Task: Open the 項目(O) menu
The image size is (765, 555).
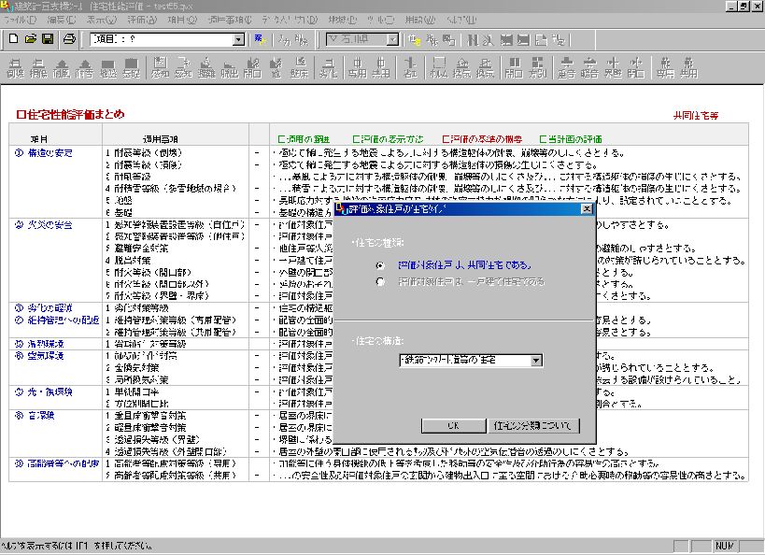Action: (182, 20)
